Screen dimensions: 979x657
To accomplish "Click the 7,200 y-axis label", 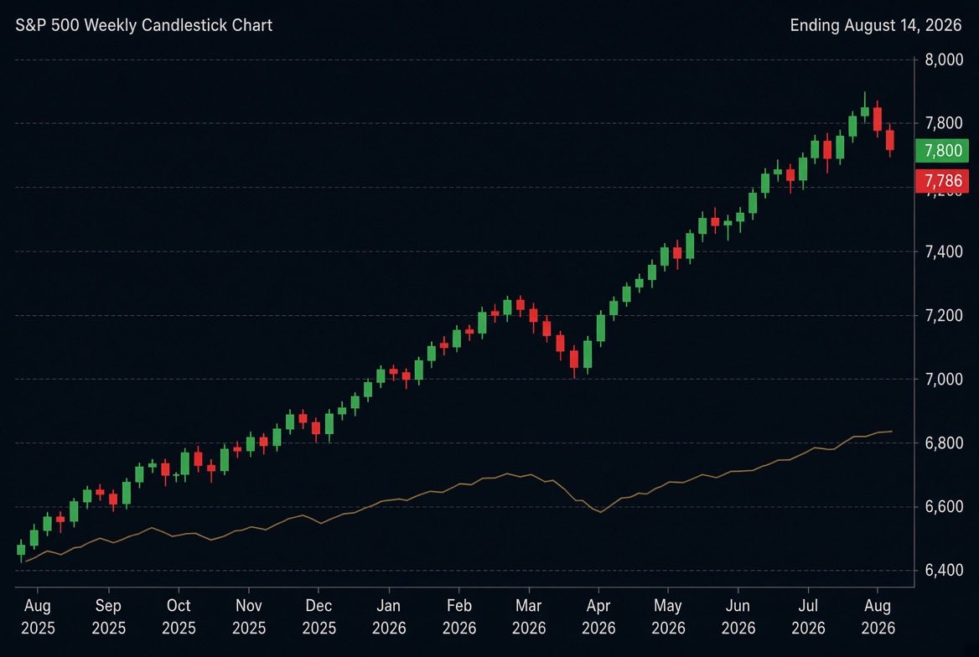I will coord(944,315).
